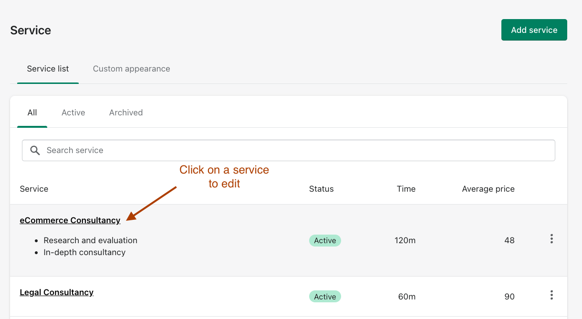Open the three-dot menu for Legal Consultancy
582x319 pixels.
551,295
